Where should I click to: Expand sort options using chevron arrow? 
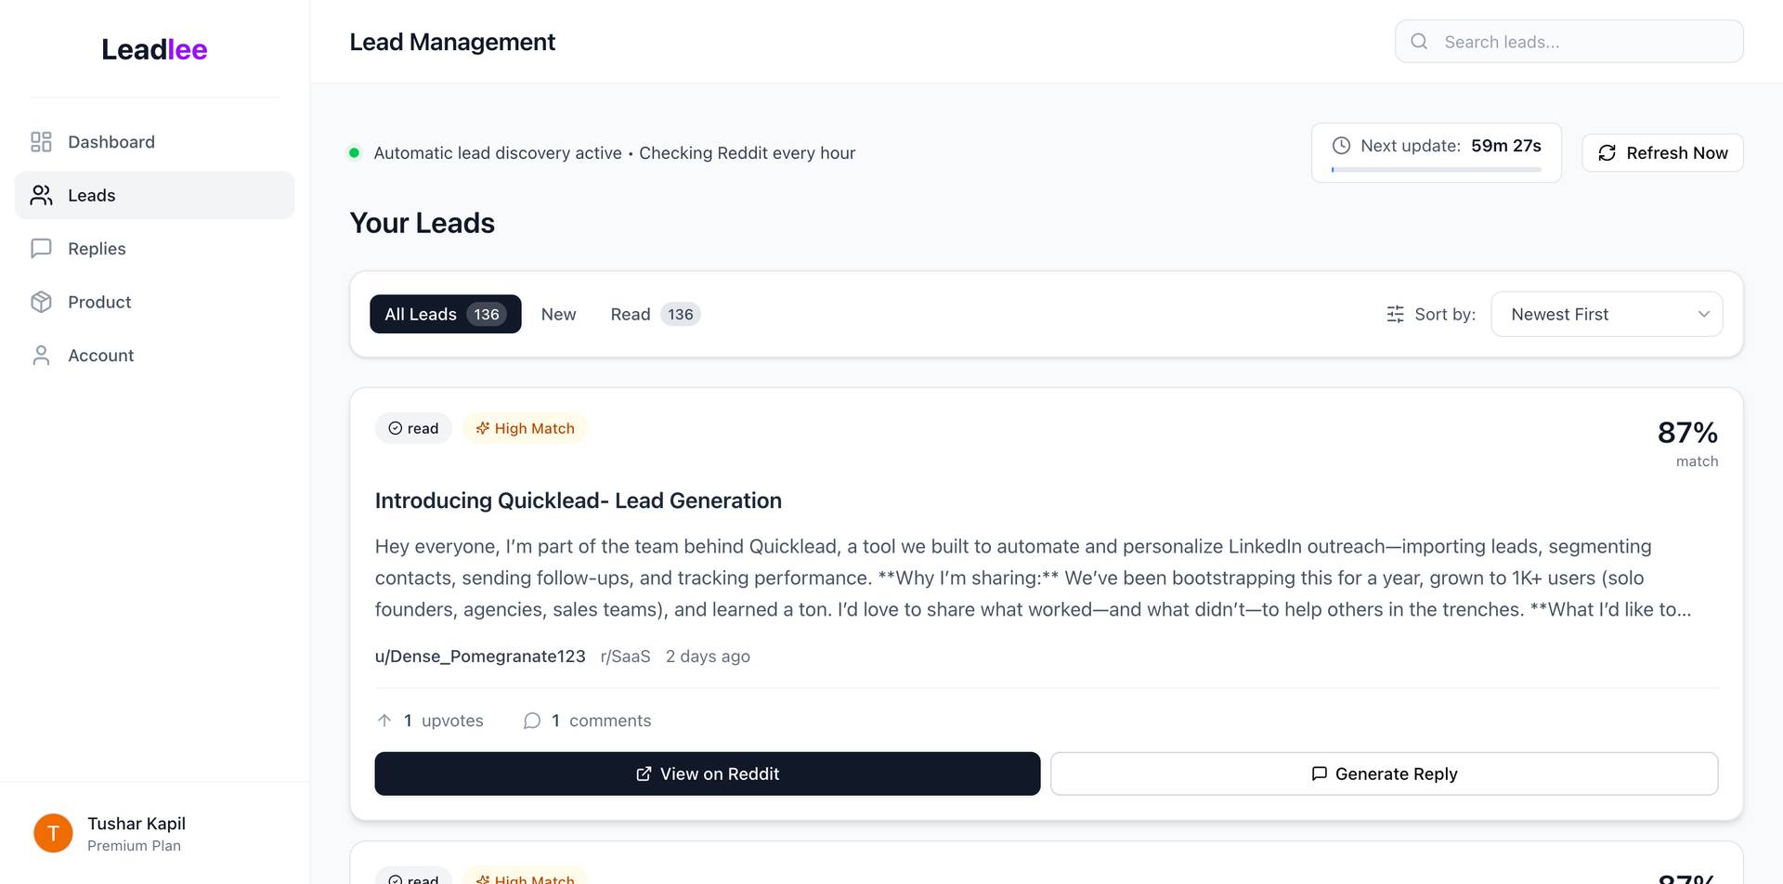coord(1703,315)
